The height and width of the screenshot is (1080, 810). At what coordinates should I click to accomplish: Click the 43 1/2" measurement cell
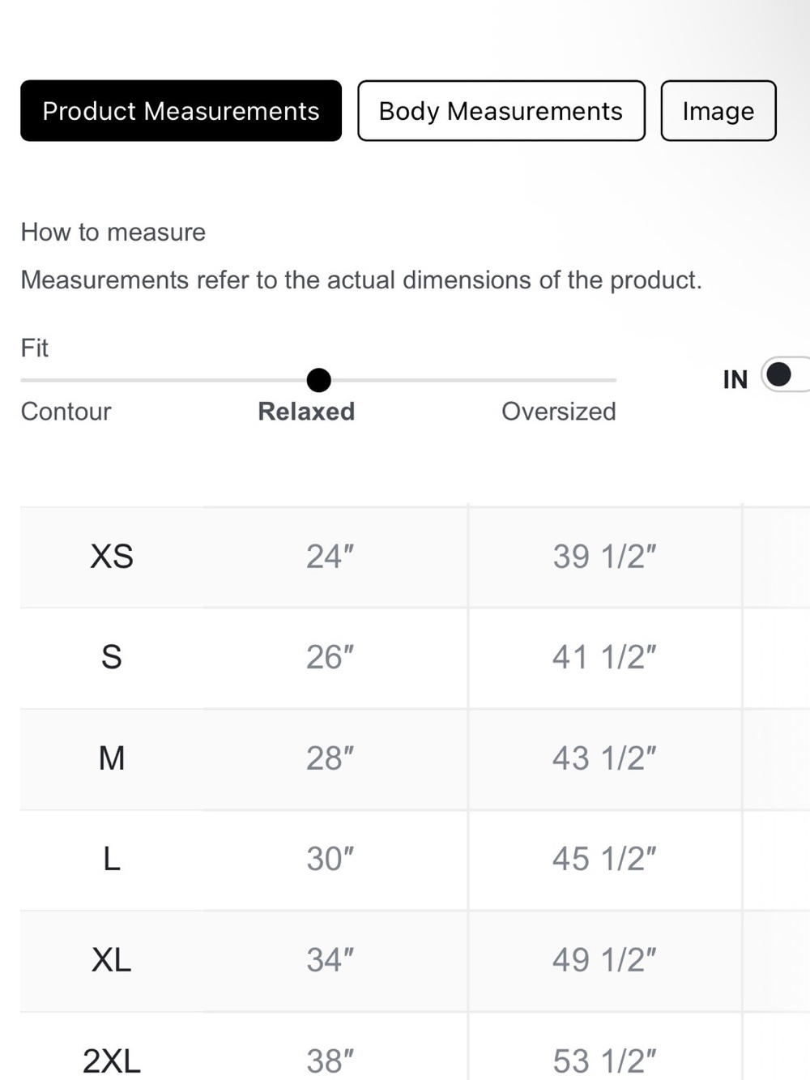click(x=604, y=758)
